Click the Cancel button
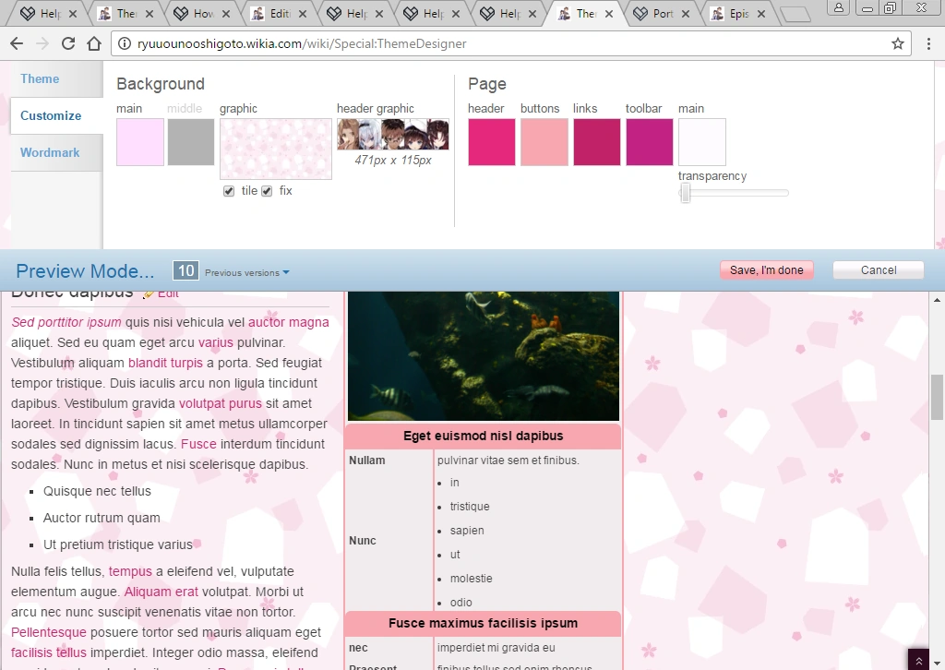The image size is (945, 670). pyautogui.click(x=878, y=270)
